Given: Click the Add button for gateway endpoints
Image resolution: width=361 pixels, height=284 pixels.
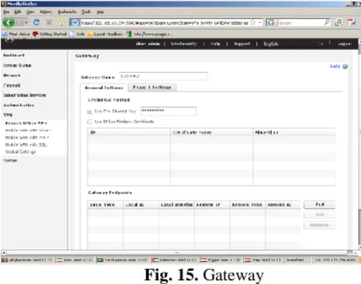Looking at the screenshot, I should coord(319,204).
